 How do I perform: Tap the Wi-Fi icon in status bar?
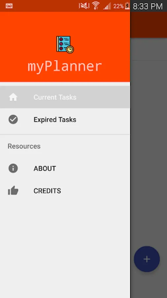click(x=96, y=6)
